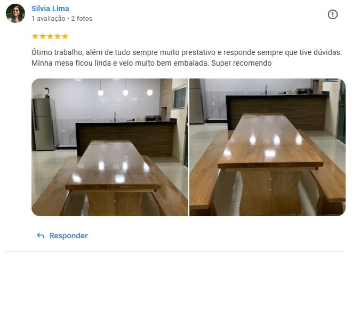Open the right table photo
The width and height of the screenshot is (352, 315).
(268, 147)
